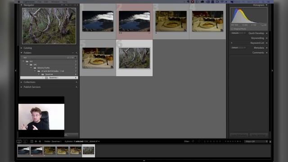The width and height of the screenshot is (288, 162).
Task: Toggle the filter lock switch at the filmstrip bar's end
Action: point(270,141)
